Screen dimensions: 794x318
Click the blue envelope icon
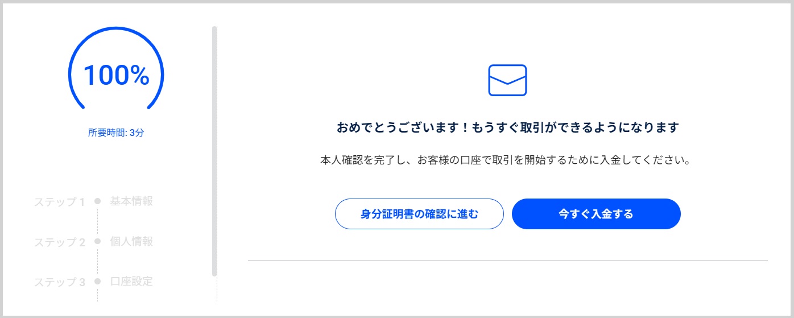click(507, 80)
